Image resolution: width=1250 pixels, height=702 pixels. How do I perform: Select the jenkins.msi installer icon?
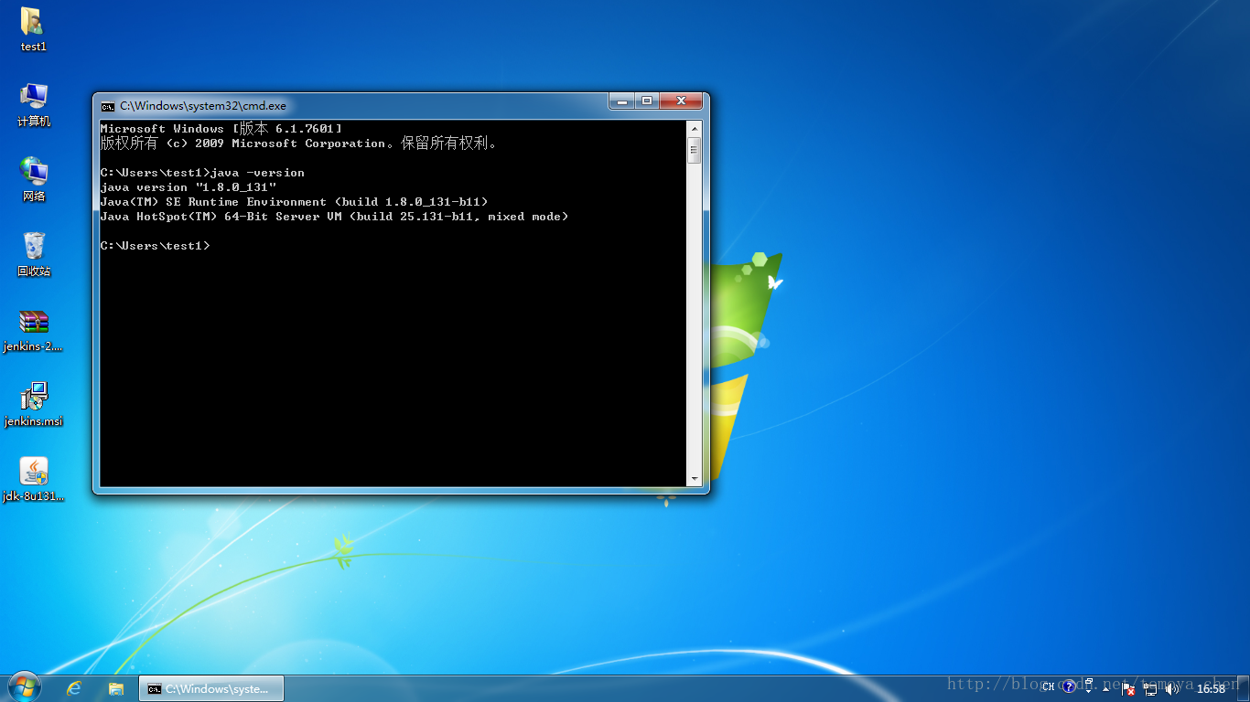click(x=34, y=405)
